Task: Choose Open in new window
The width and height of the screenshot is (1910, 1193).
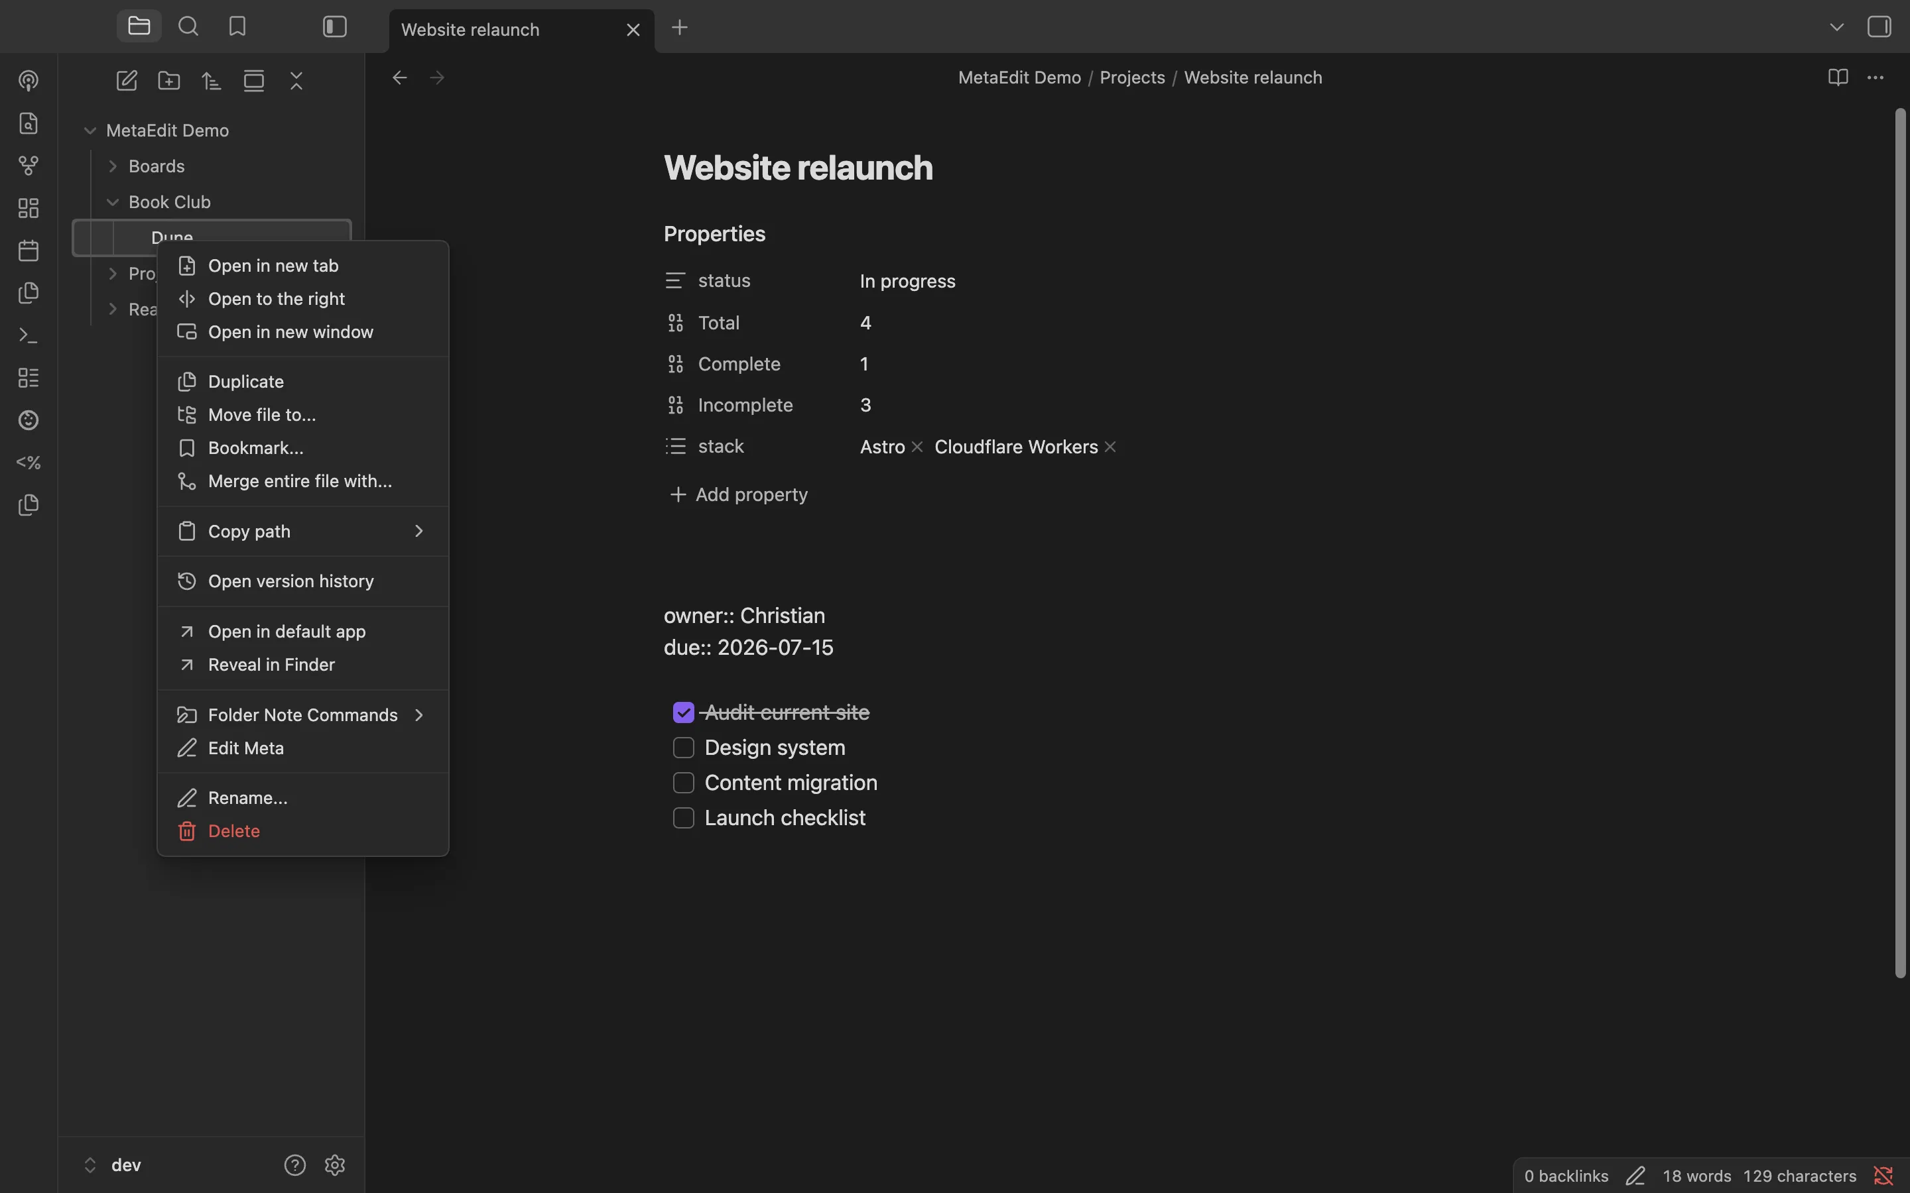Action: coord(303,332)
